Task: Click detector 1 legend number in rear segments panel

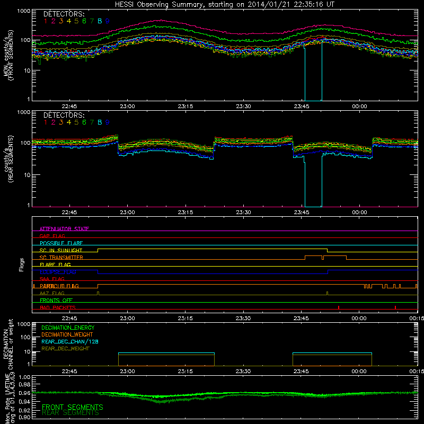Action: (x=46, y=122)
